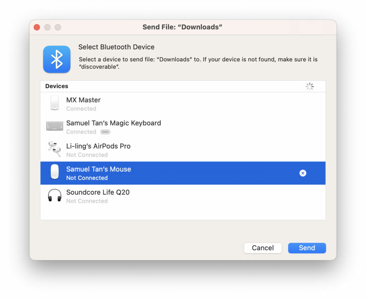The image size is (366, 299).
Task: Click the Samuel Tan's Mouse icon
Action: point(54,172)
